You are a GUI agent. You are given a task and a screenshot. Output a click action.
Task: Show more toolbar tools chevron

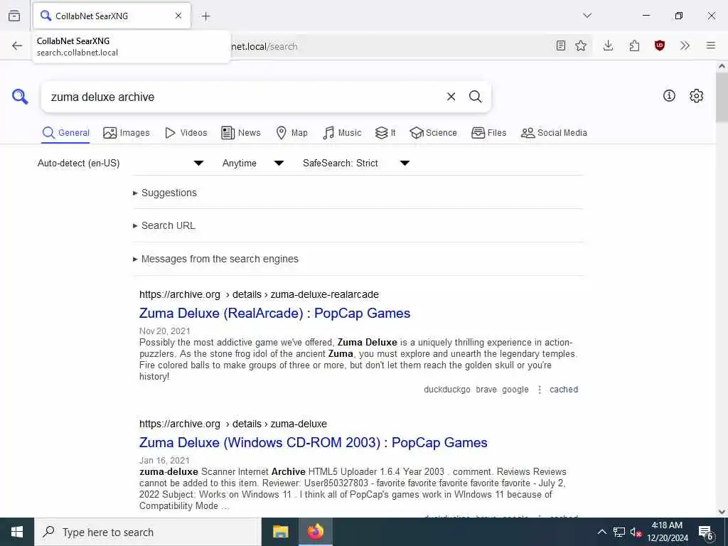[685, 45]
